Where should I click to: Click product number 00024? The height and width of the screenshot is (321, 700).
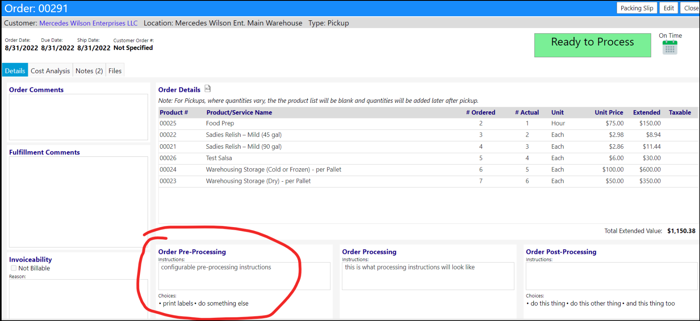click(168, 170)
